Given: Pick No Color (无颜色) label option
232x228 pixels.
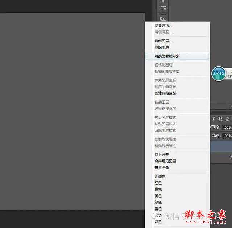Looking at the screenshot, I should coord(160,176).
